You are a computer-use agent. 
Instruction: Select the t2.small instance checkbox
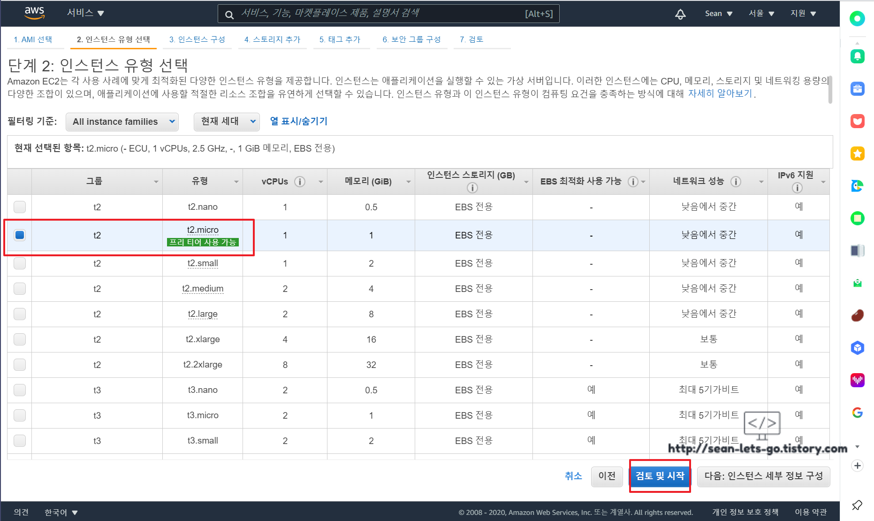coord(20,263)
